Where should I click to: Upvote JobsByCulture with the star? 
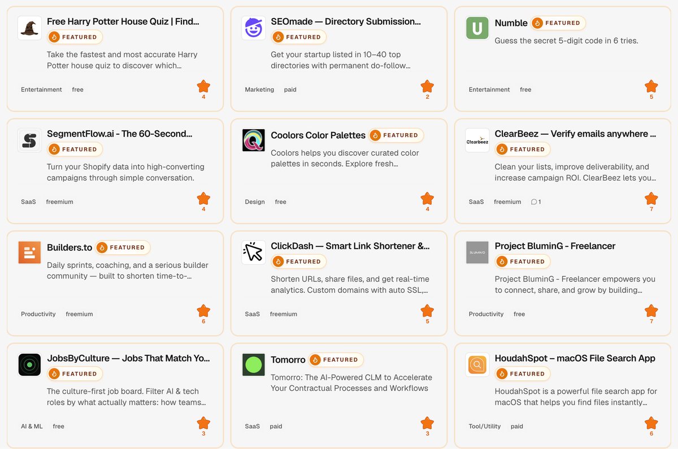point(203,423)
